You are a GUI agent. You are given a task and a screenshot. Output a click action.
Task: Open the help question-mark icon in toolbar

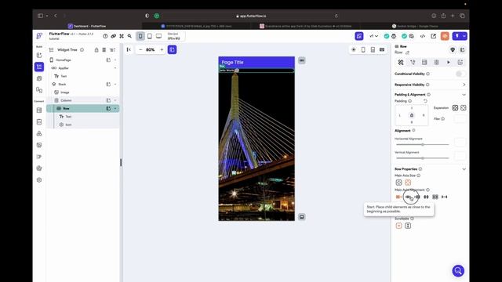point(105,36)
